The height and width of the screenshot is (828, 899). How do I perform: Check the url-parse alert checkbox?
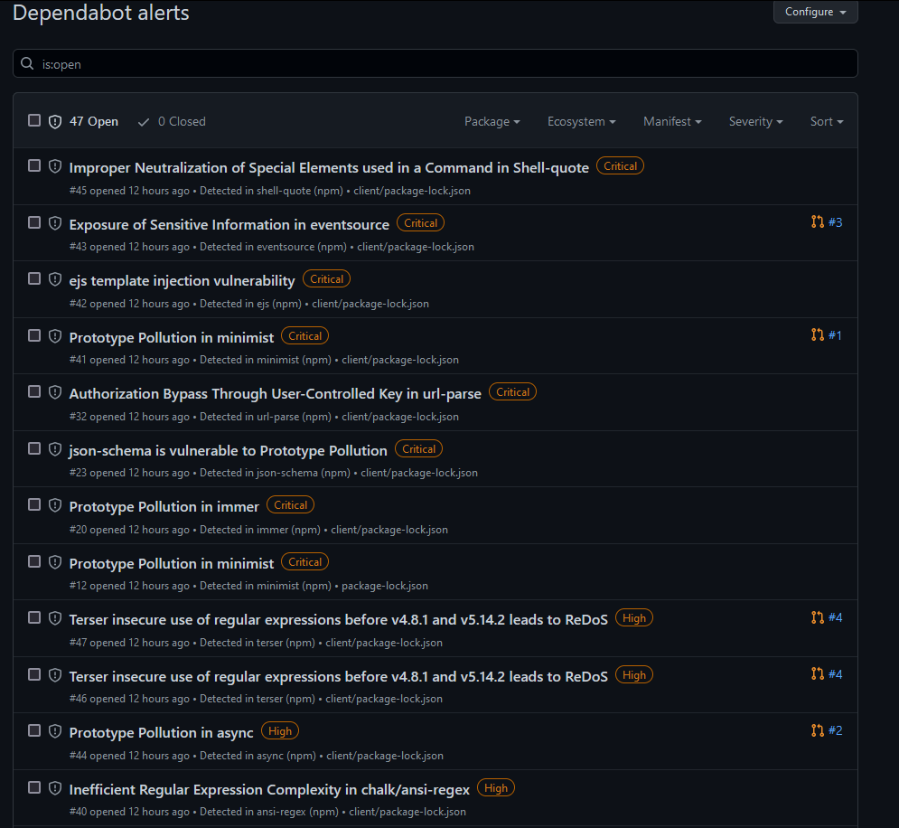point(34,391)
